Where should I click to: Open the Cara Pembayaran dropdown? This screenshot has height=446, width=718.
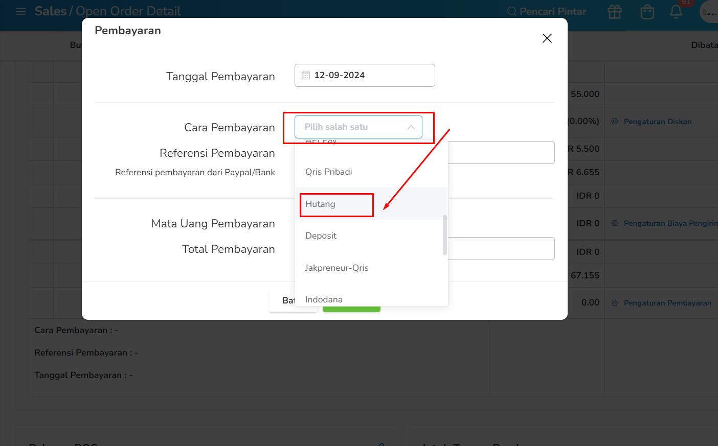click(358, 127)
